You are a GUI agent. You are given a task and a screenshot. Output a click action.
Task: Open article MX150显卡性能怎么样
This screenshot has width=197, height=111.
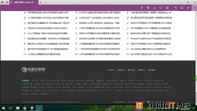151,54
